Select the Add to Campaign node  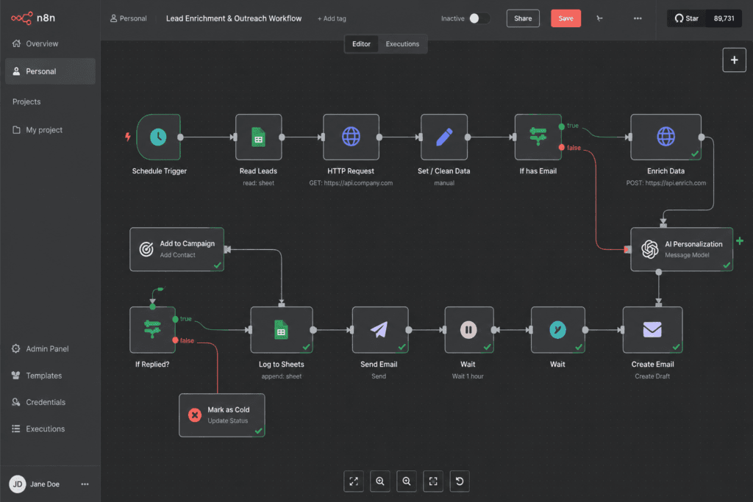pos(176,250)
